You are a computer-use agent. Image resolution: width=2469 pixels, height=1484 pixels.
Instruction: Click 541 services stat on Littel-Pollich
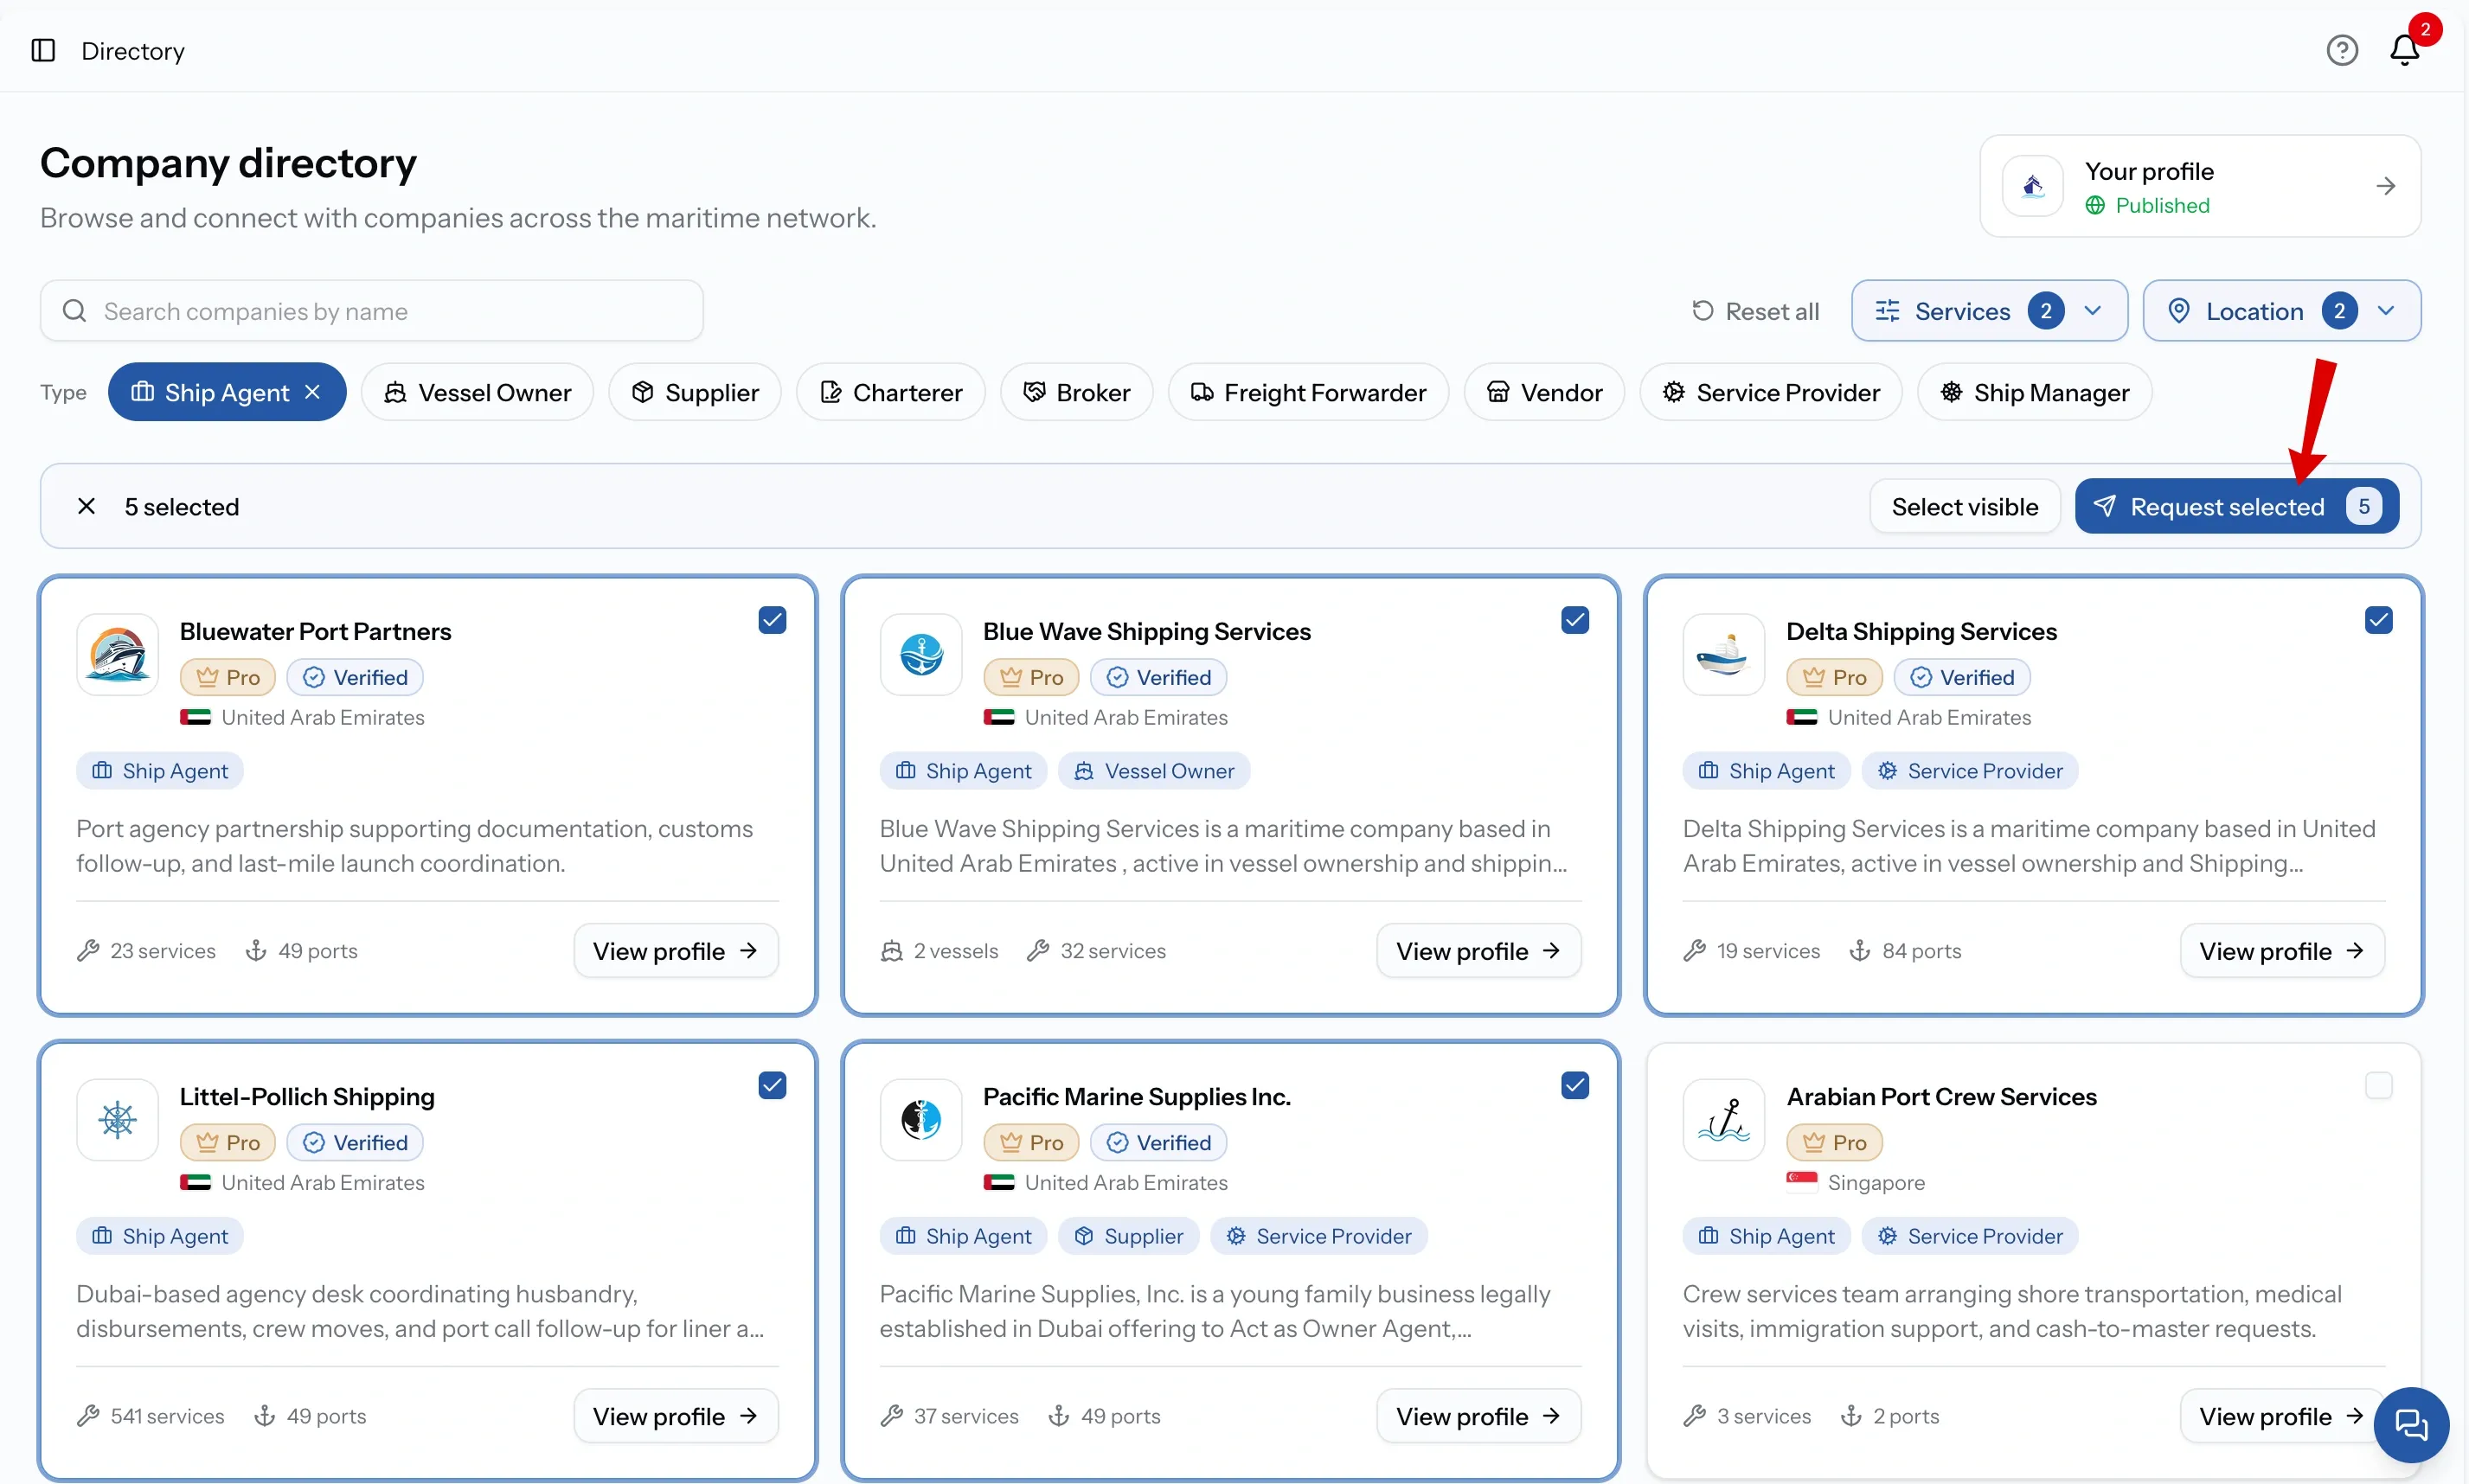151,1416
